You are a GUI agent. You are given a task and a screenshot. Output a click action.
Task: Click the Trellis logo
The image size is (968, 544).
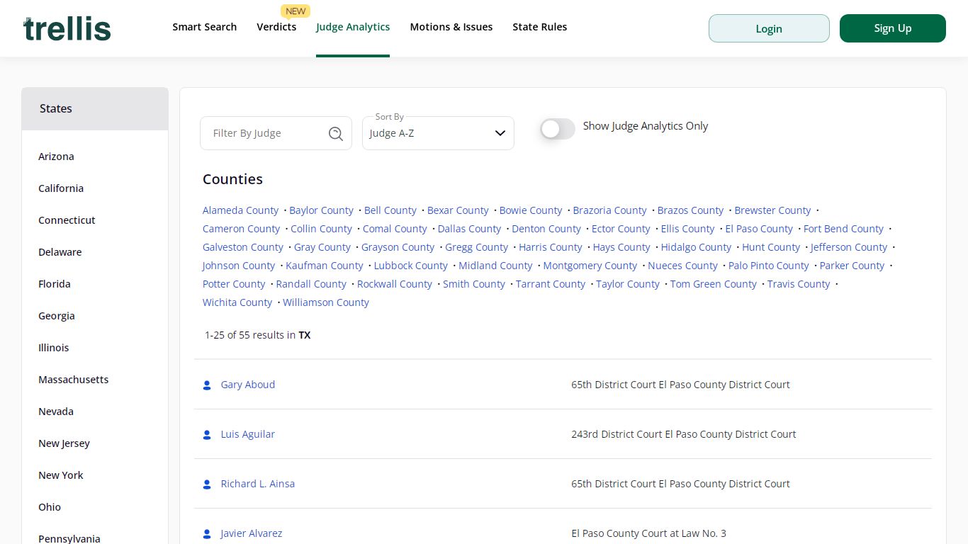pyautogui.click(x=67, y=28)
